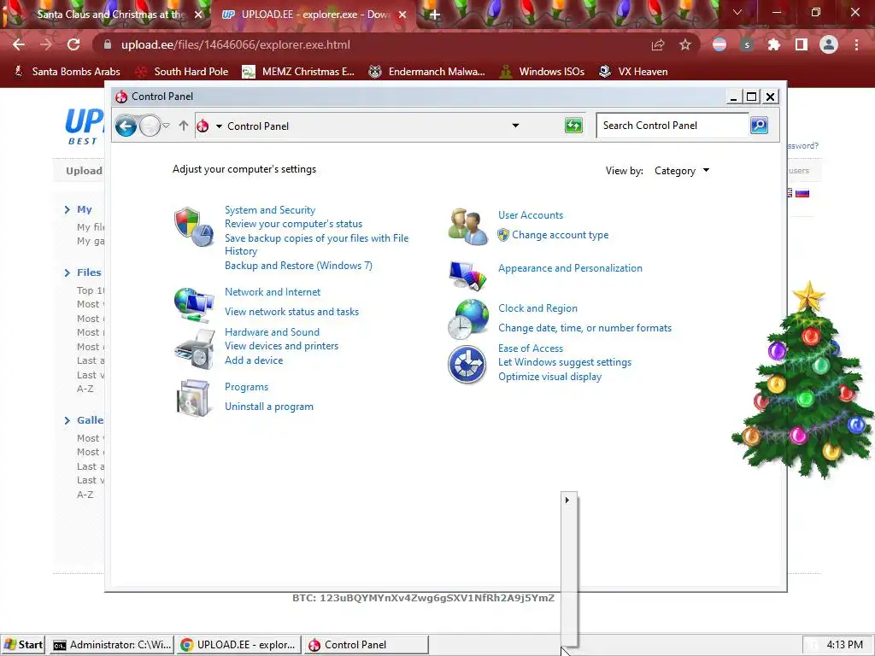Click Change date, time, or number formats
875x656 pixels.
tap(584, 328)
